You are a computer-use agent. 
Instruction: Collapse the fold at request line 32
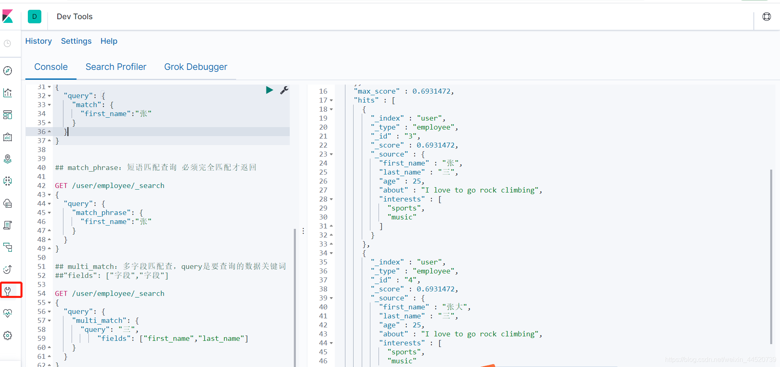click(x=49, y=96)
